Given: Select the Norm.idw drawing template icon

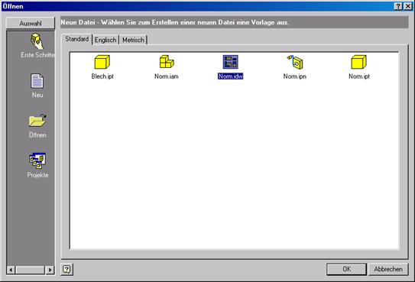Looking at the screenshot, I should point(230,62).
